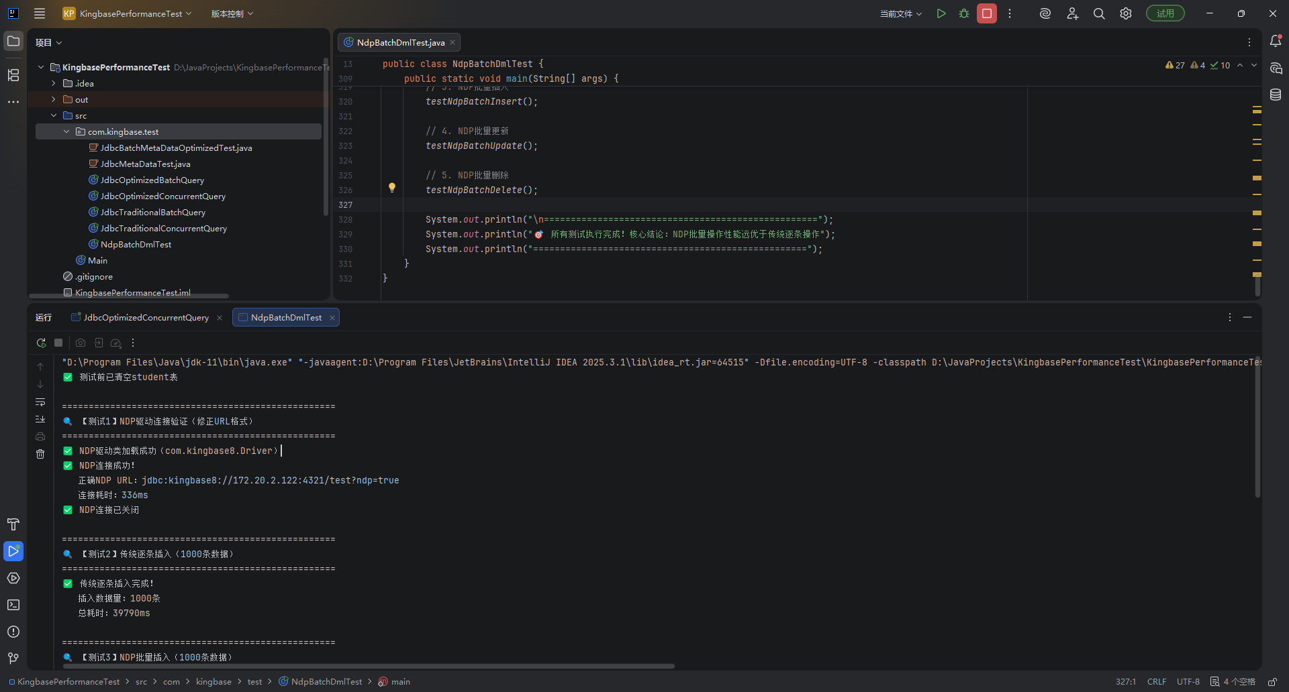This screenshot has width=1289, height=692.
Task: Open the 当前文件 run configuration dropdown
Action: pos(901,13)
